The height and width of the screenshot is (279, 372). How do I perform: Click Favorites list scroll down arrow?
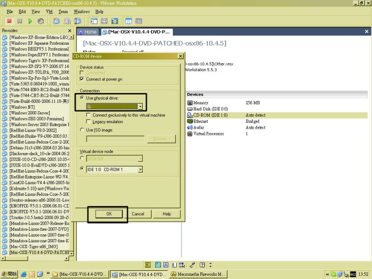(72, 253)
